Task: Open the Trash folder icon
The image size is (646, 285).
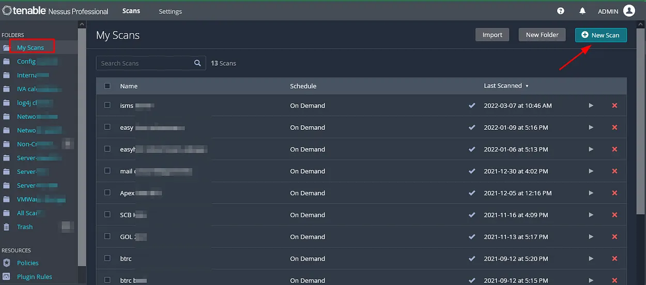Action: click(x=6, y=227)
